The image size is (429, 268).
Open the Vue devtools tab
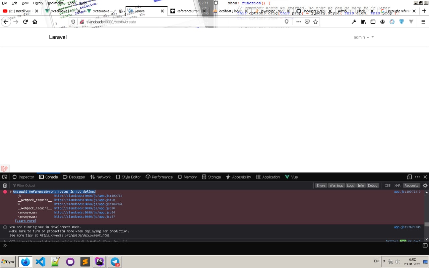[291, 177]
